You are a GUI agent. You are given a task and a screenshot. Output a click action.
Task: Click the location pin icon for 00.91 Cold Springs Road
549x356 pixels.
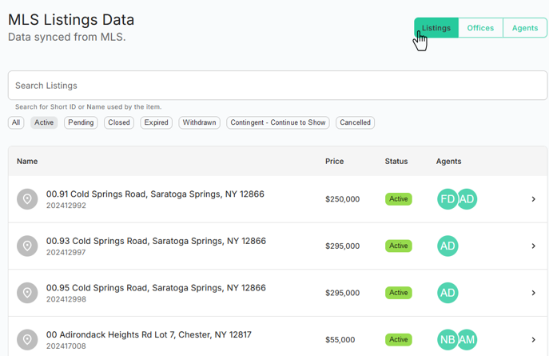click(27, 199)
